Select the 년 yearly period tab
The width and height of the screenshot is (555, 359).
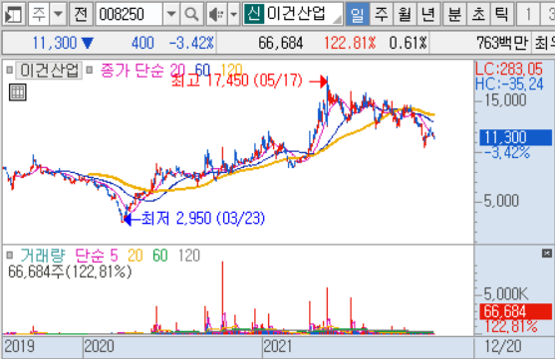point(428,15)
